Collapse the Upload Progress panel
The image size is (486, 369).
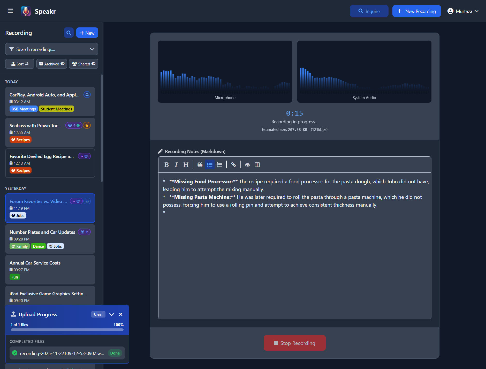[112, 314]
